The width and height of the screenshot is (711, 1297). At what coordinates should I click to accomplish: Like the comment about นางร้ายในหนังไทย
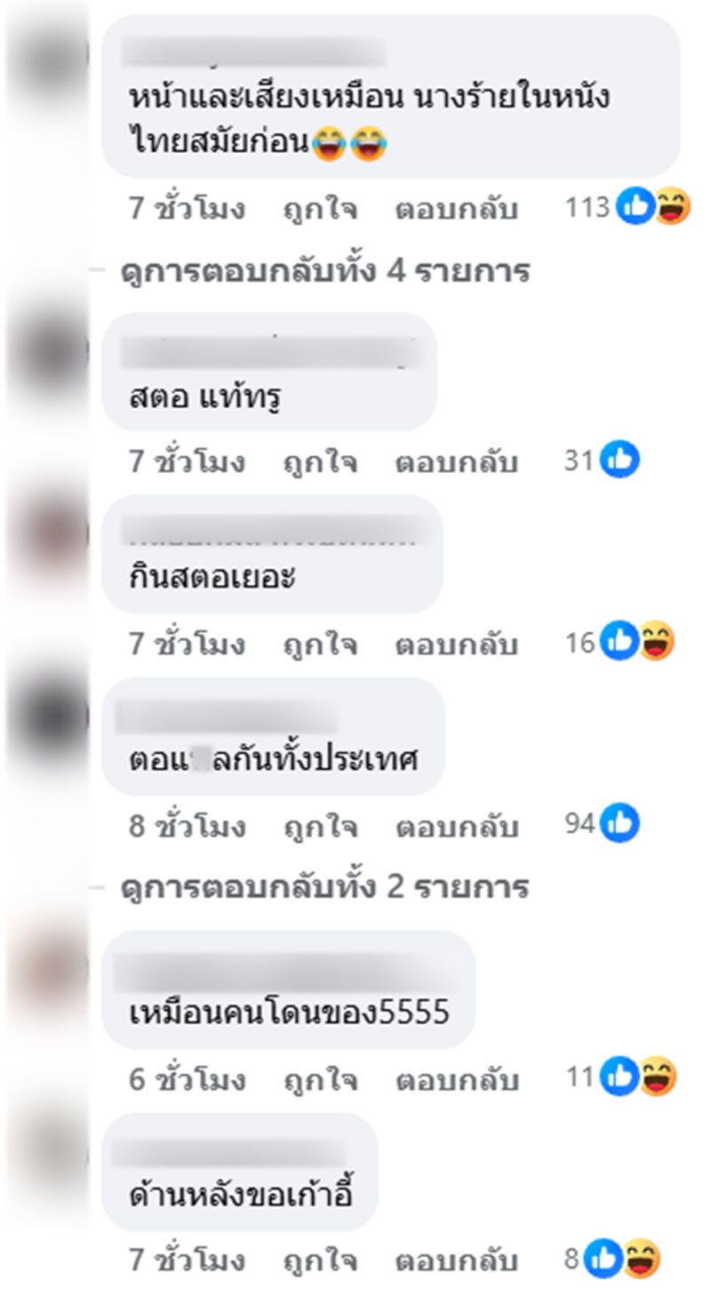point(320,210)
